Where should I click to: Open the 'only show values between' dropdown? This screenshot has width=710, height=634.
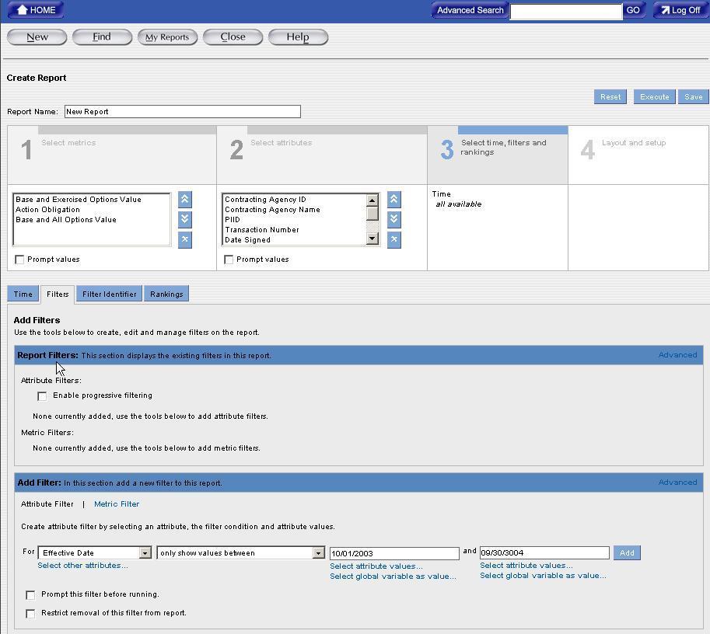click(318, 553)
